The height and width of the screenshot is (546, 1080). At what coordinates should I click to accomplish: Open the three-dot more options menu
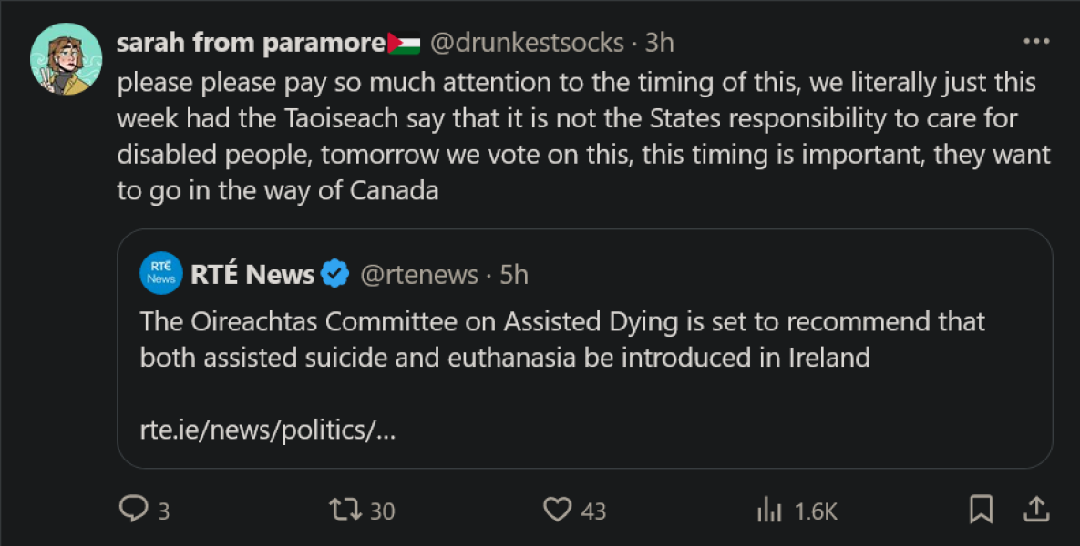(1037, 43)
